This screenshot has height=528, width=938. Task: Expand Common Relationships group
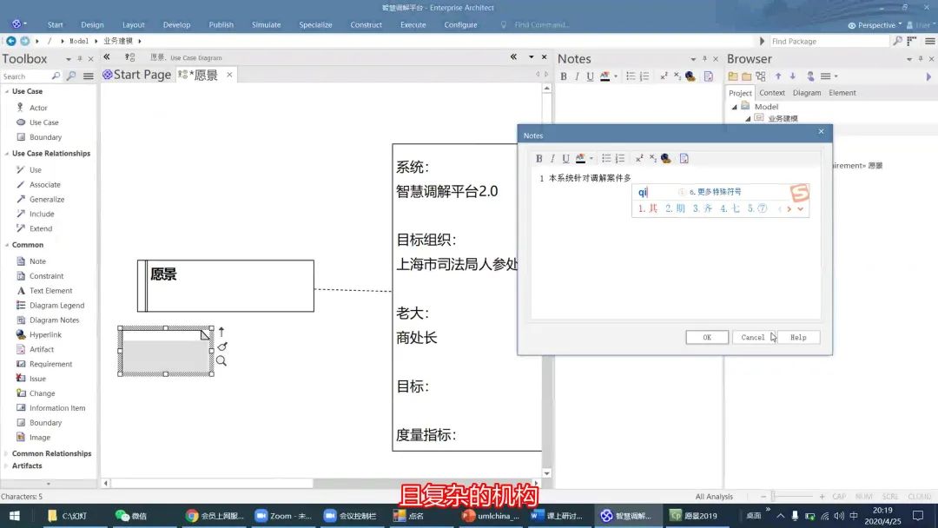pos(7,454)
